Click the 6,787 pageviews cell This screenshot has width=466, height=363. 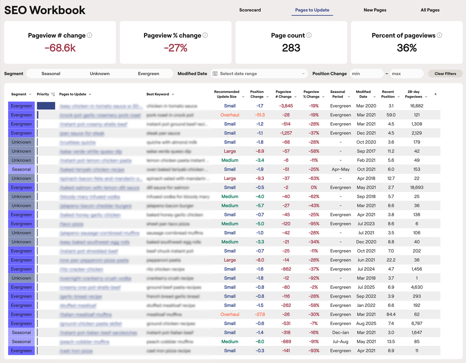[417, 323]
